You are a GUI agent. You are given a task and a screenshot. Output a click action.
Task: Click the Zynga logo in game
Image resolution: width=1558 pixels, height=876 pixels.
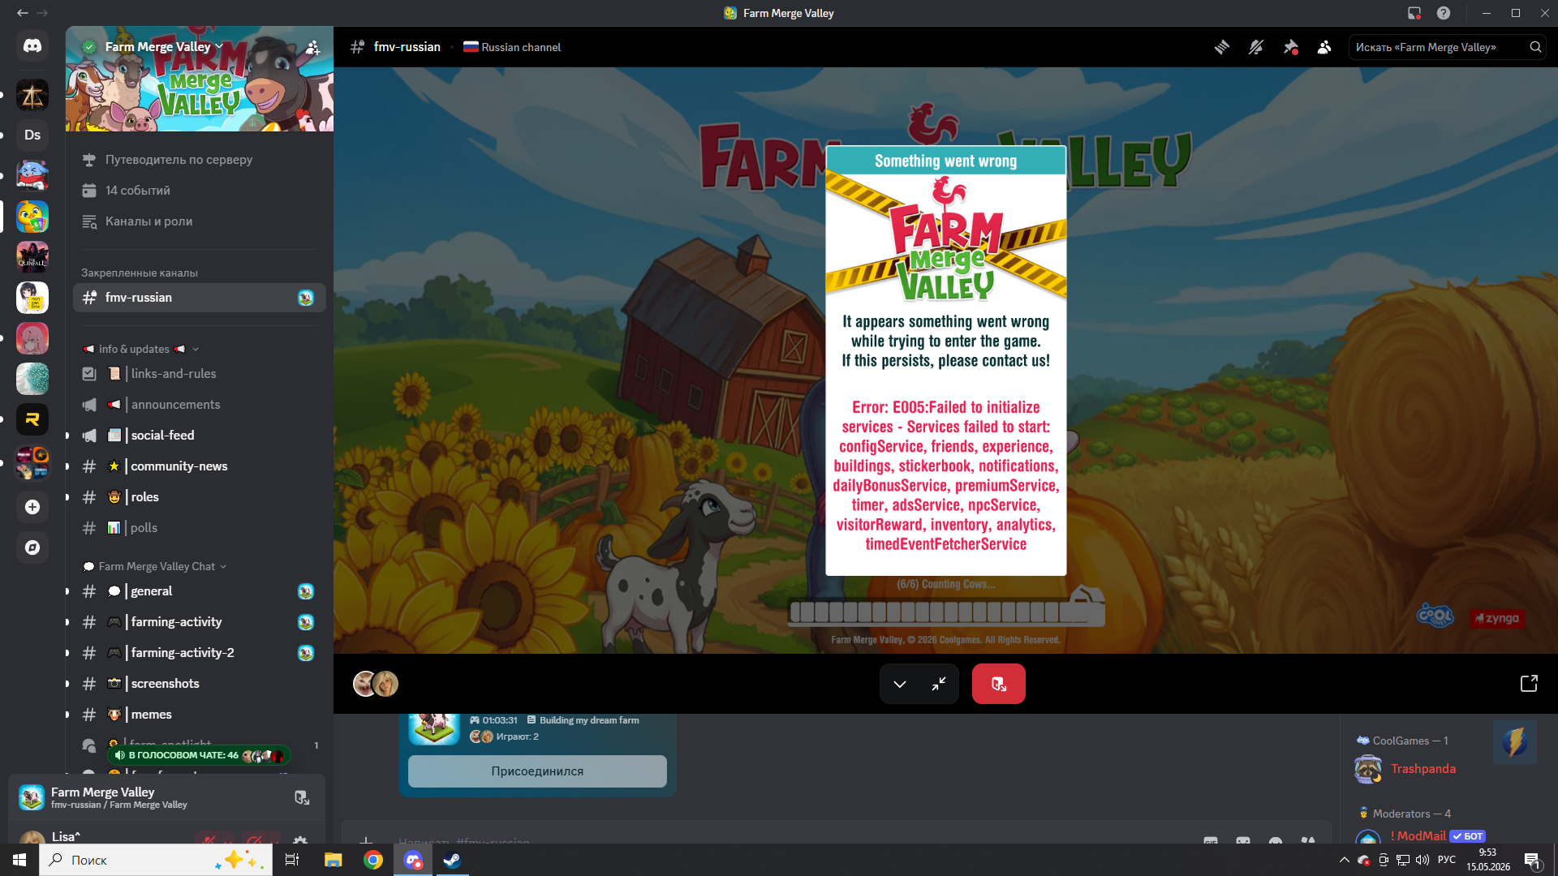(x=1497, y=619)
